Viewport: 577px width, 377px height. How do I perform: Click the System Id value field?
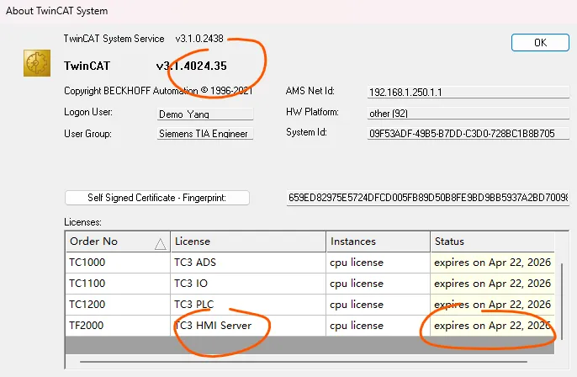pos(468,133)
